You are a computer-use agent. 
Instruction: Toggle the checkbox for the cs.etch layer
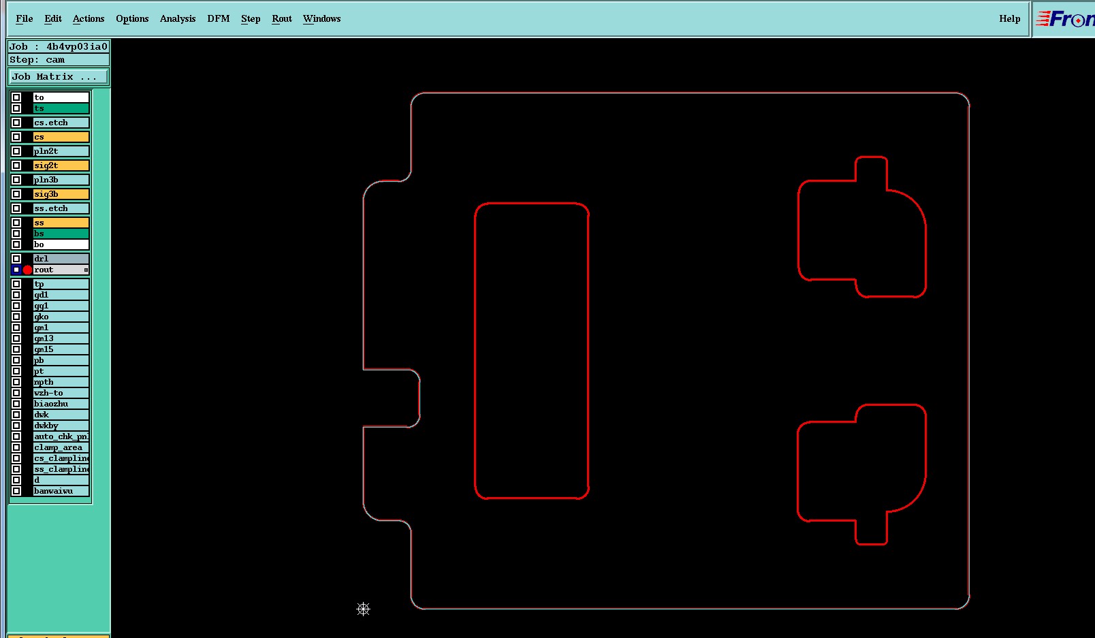click(16, 123)
